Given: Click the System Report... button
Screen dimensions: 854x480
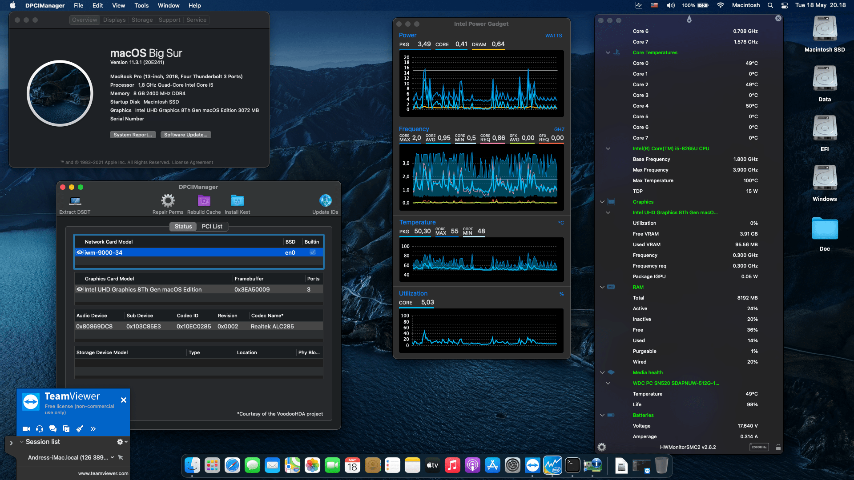Looking at the screenshot, I should [x=133, y=135].
